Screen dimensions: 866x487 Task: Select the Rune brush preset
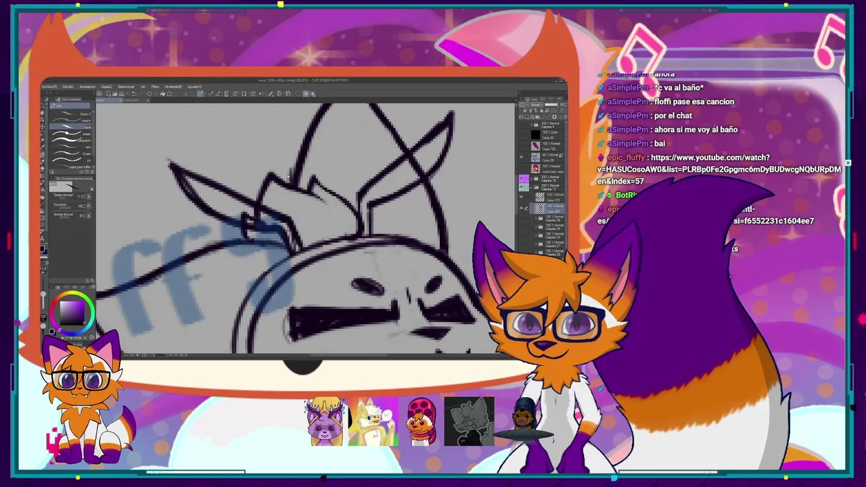70,126
